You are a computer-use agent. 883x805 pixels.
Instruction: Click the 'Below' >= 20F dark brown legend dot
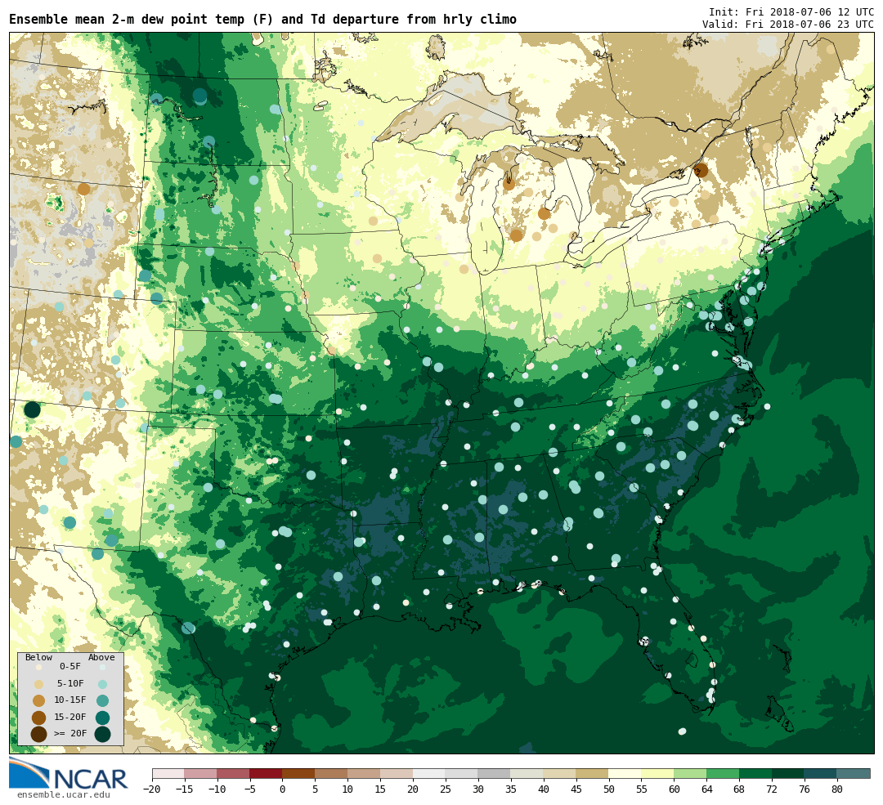(39, 734)
